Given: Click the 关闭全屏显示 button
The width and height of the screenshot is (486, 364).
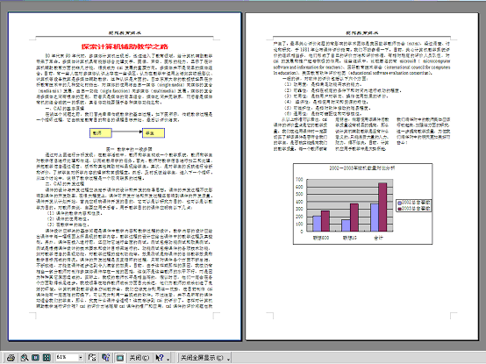Looking at the screenshot, I should [x=202, y=358].
